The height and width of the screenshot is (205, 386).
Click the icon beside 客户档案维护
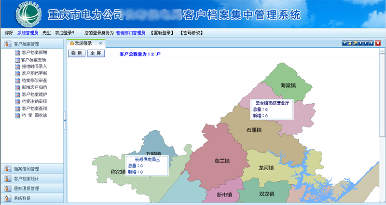tap(17, 95)
